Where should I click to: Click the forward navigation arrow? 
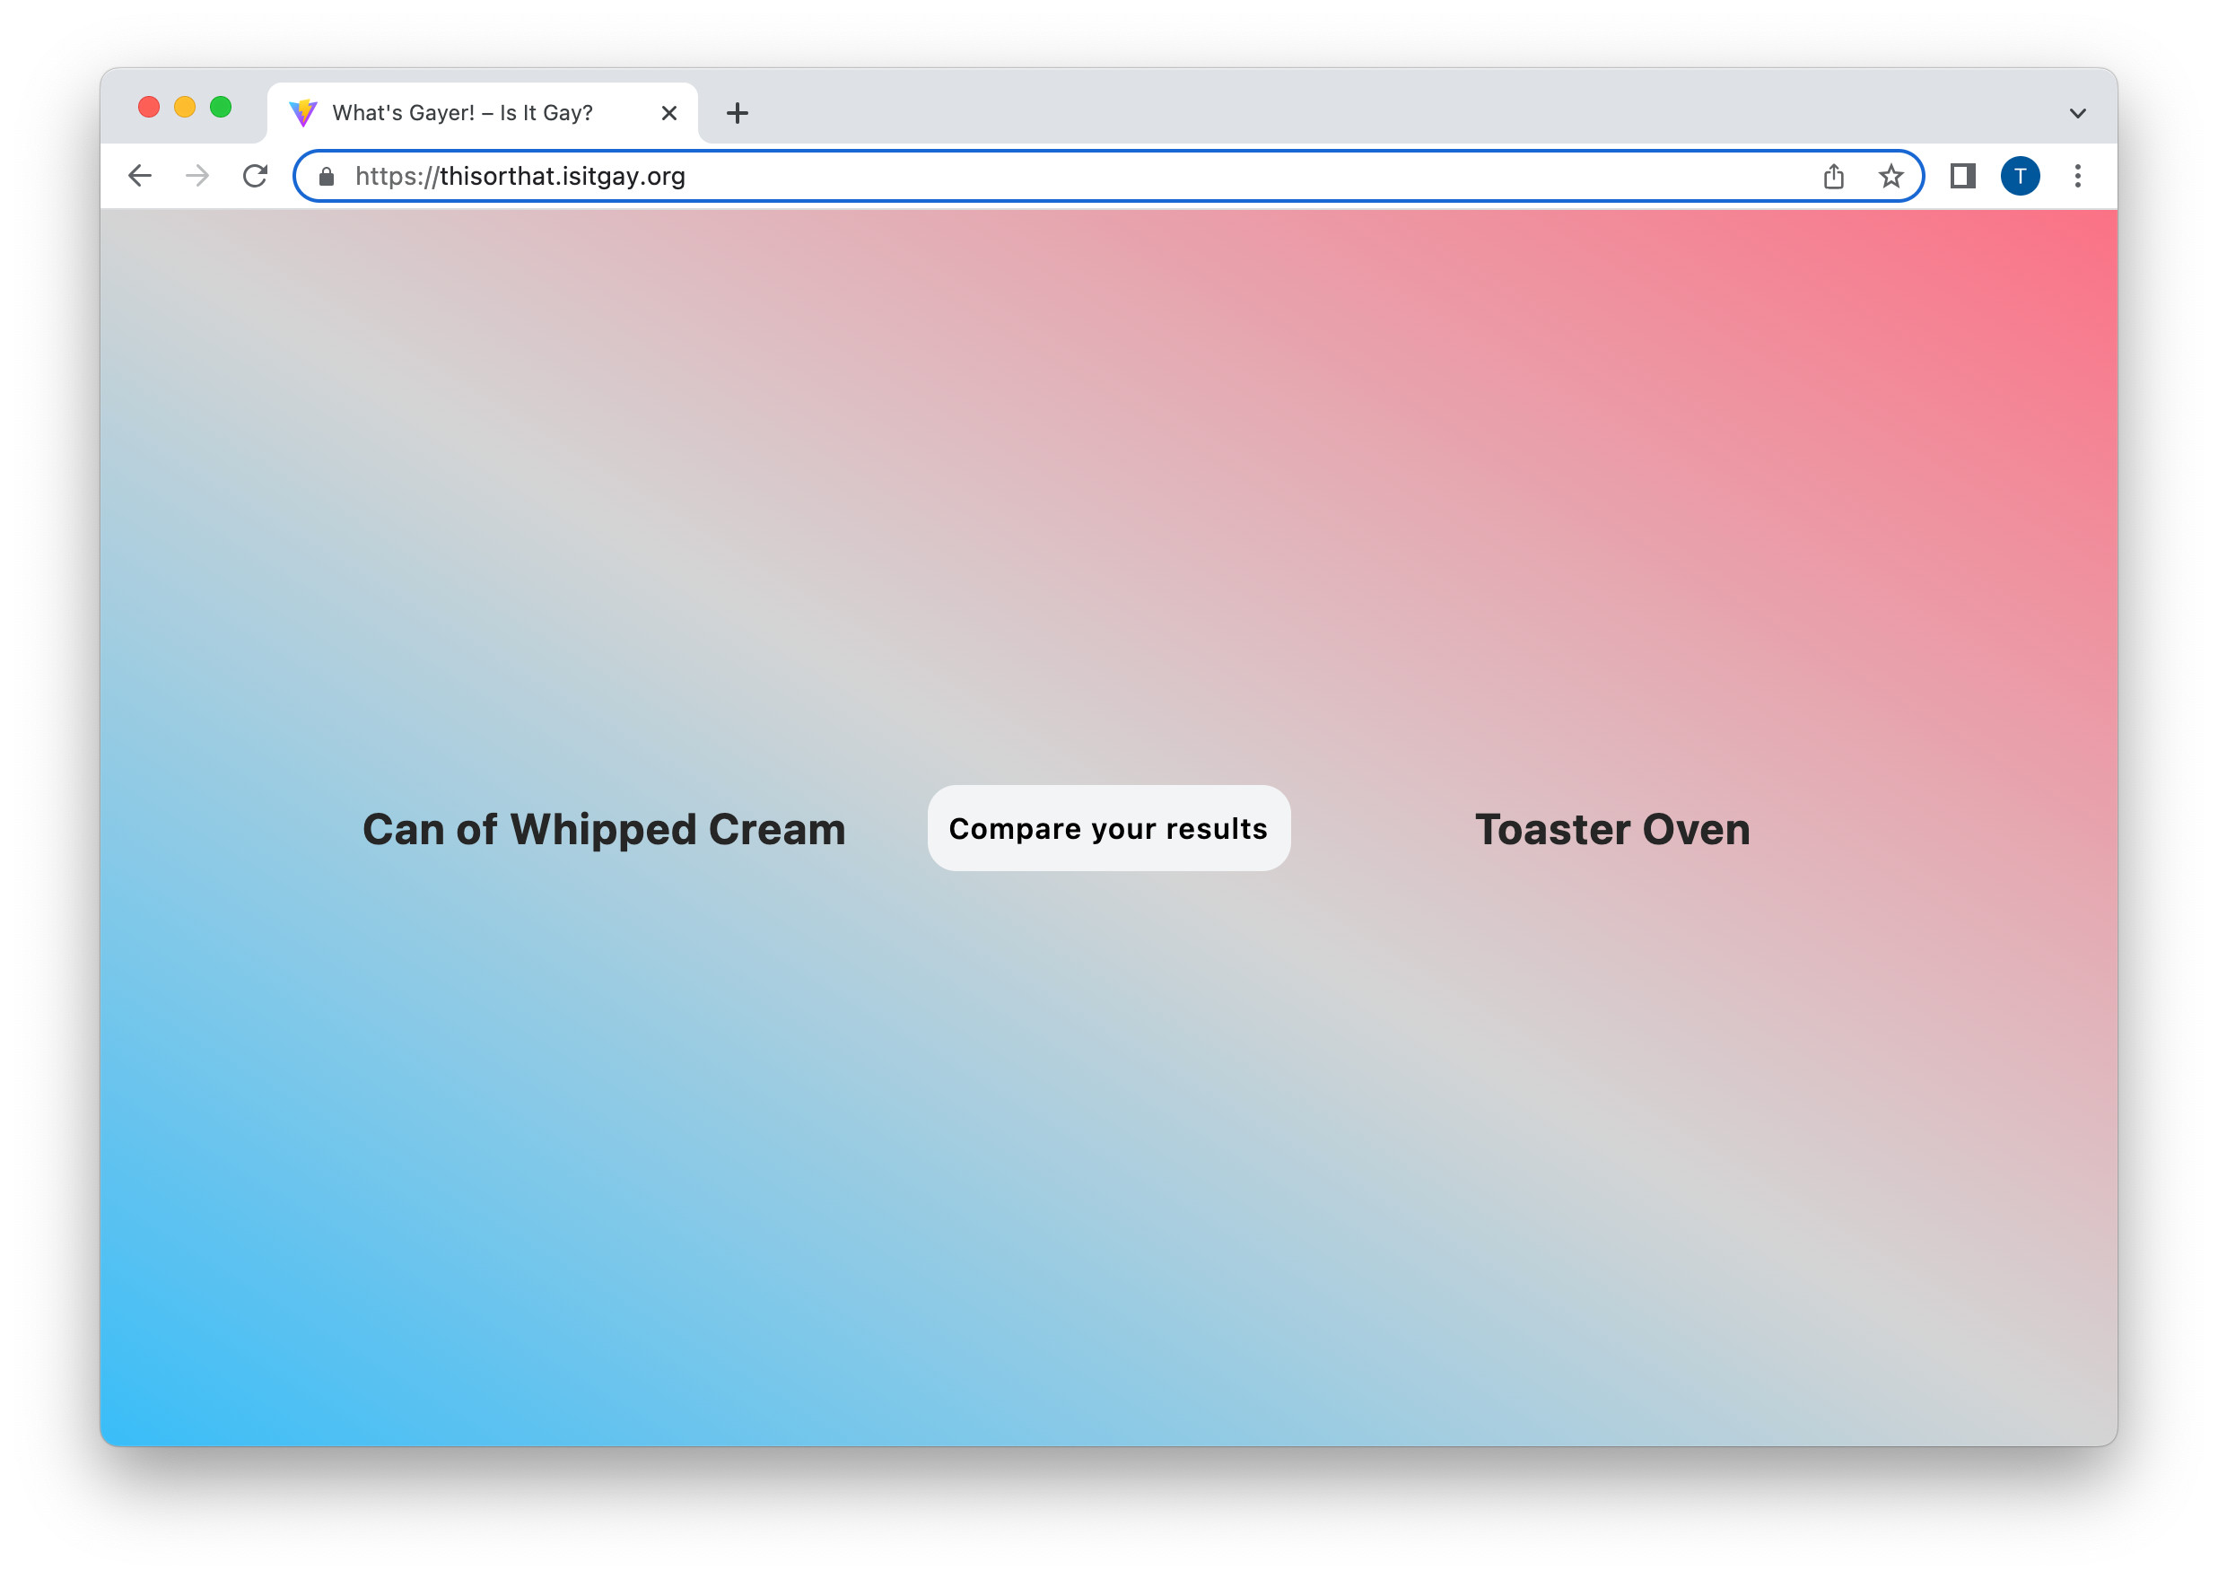(197, 176)
